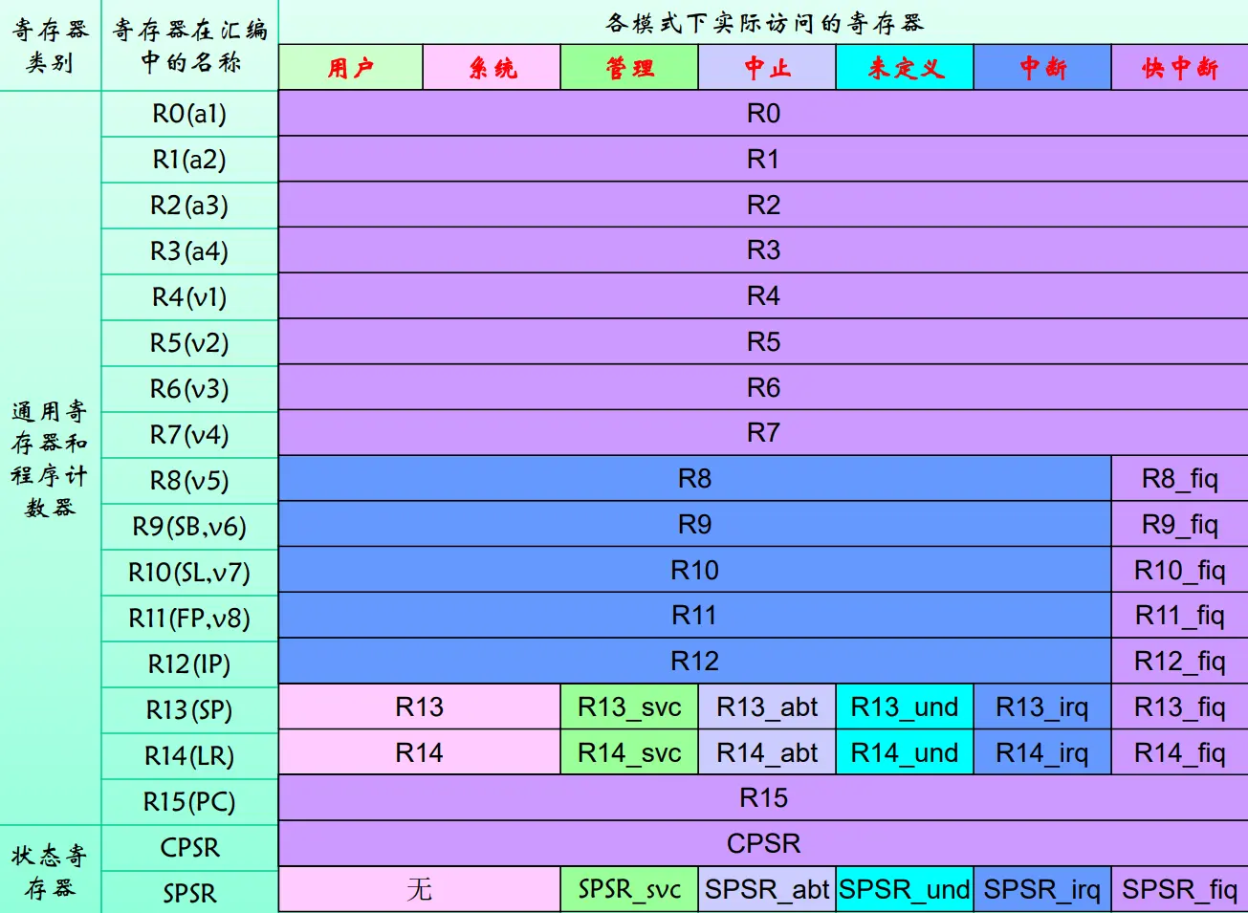Click the R14(LR) name cell
Image resolution: width=1248 pixels, height=913 pixels.
click(x=189, y=756)
